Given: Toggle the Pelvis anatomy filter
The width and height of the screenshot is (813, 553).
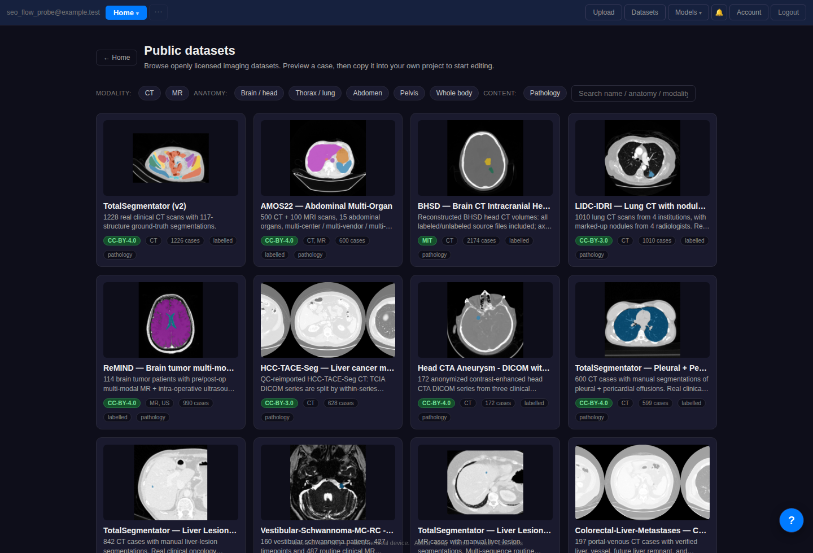Looking at the screenshot, I should [x=409, y=93].
